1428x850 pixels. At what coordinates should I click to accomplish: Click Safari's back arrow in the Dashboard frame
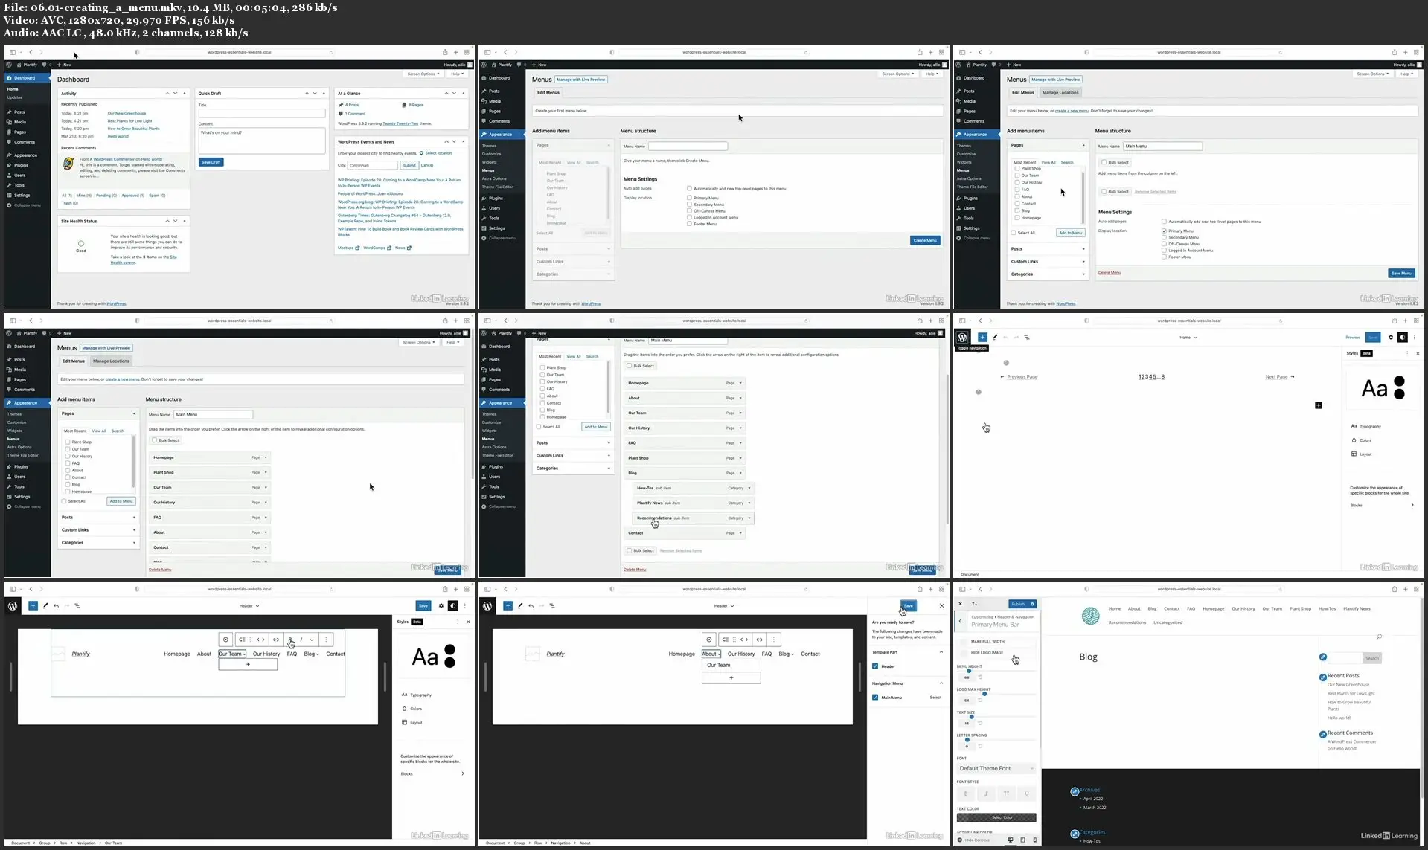31,52
